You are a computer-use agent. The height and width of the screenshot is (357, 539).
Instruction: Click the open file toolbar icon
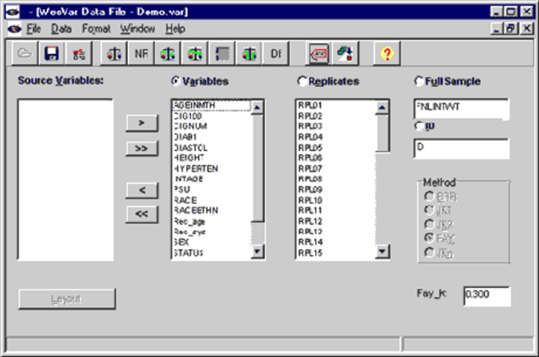pyautogui.click(x=25, y=53)
